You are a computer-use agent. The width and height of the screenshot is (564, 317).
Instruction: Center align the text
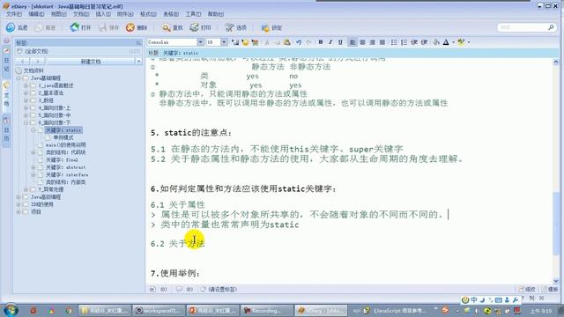(x=362, y=42)
